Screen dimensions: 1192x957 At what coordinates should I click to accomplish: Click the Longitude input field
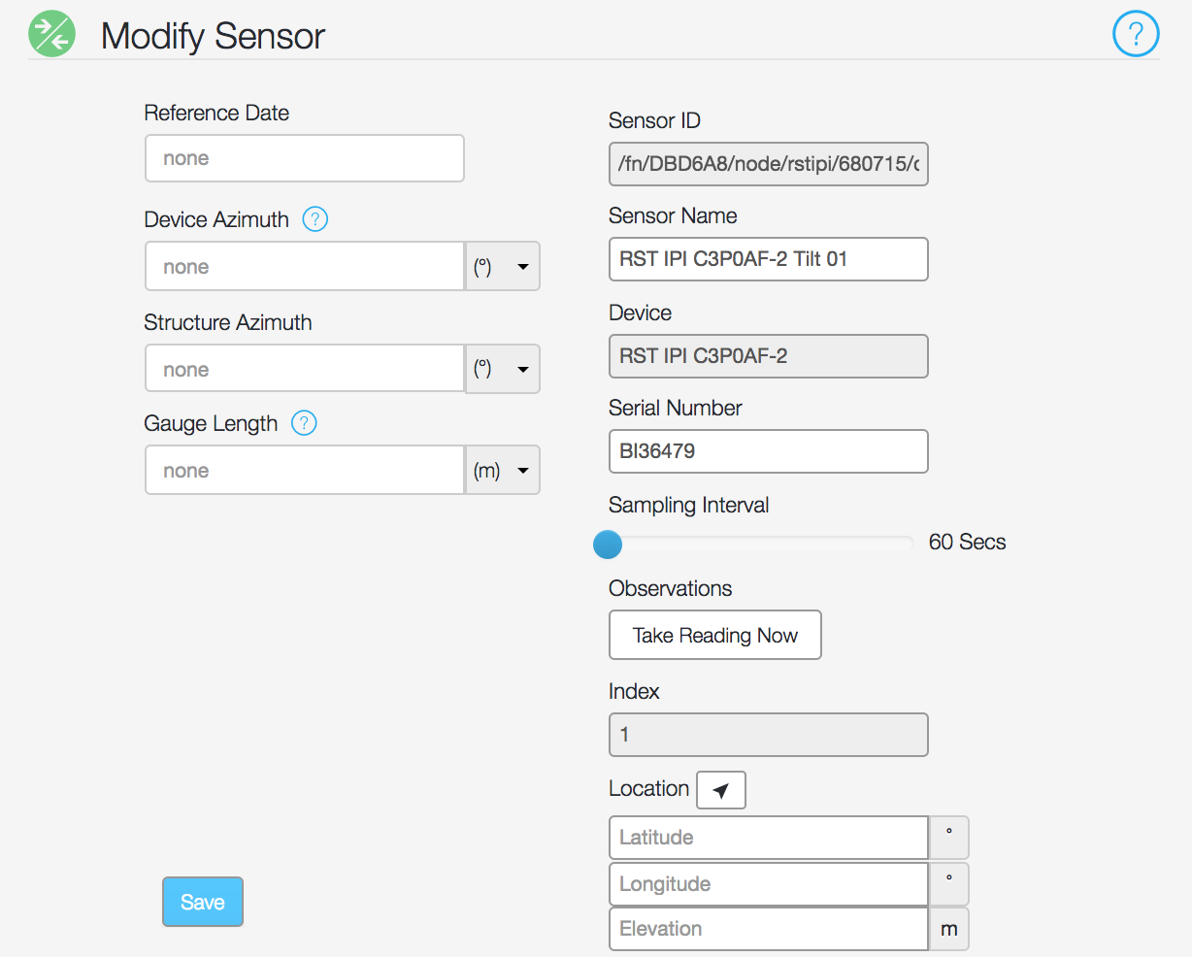[769, 884]
